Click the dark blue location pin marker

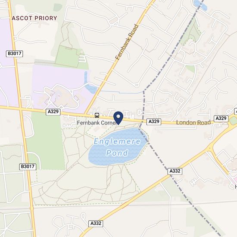[118, 118]
